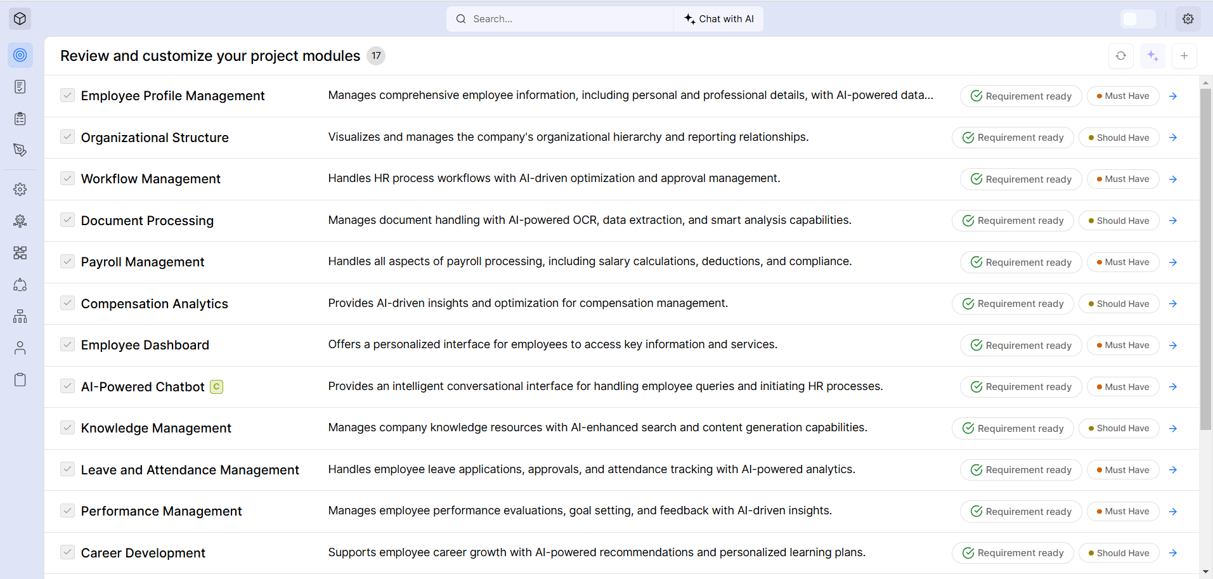Screen dimensions: 1213x579
Task: Toggle Workflow Management checkbox
Action: (x=67, y=178)
